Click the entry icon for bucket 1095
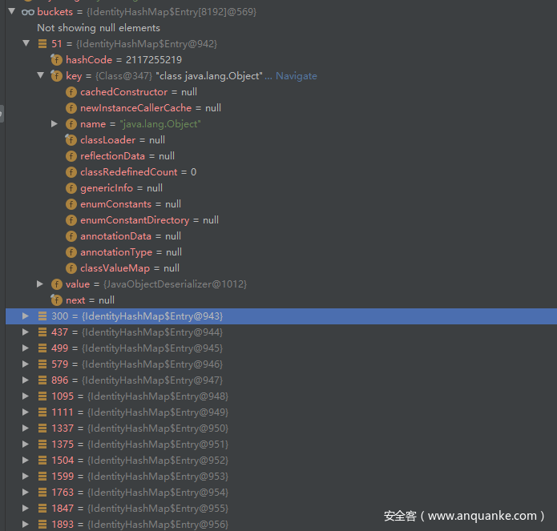The width and height of the screenshot is (557, 531). pos(42,396)
